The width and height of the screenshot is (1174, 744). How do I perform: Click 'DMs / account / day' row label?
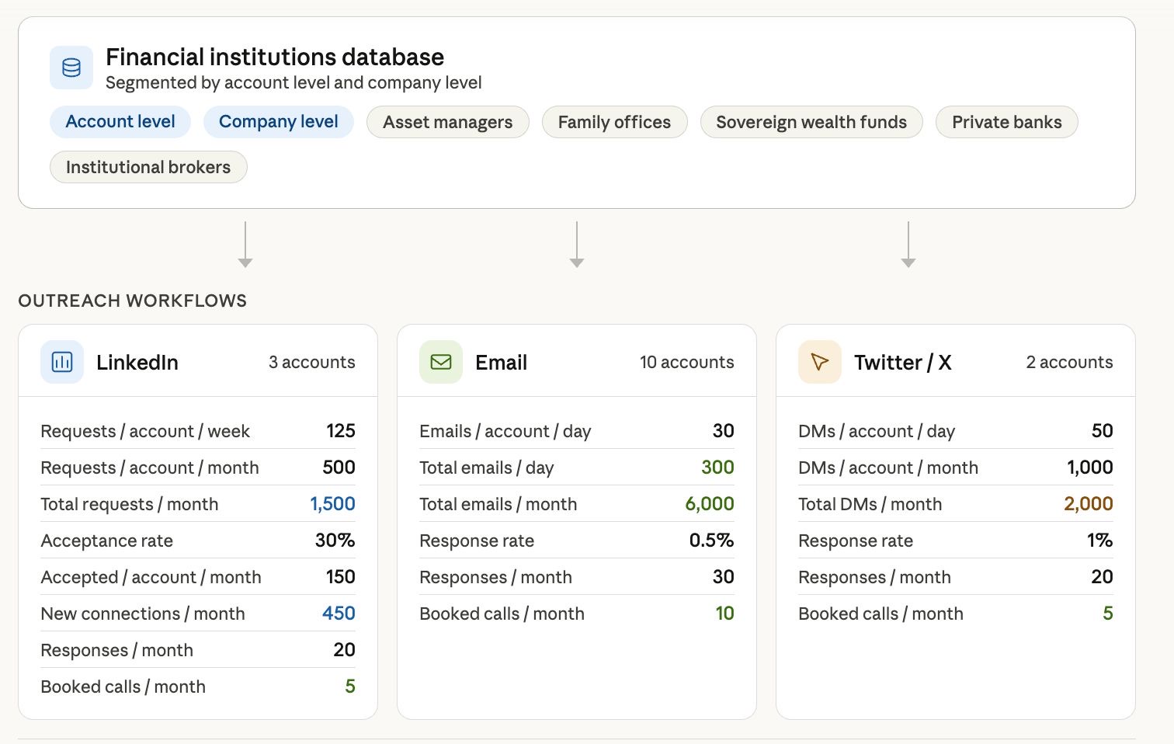877,431
